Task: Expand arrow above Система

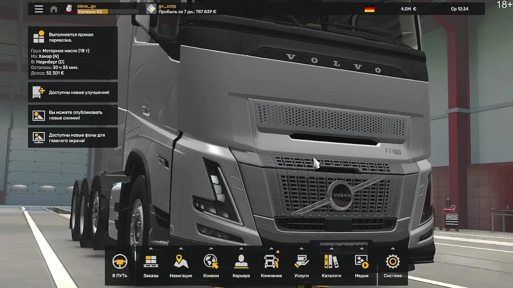Action: click(x=393, y=248)
